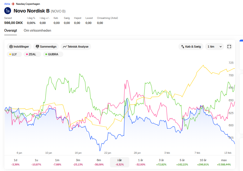The image size is (243, 171).
Task: Open the 1 tim interval dropdown
Action: [214, 47]
